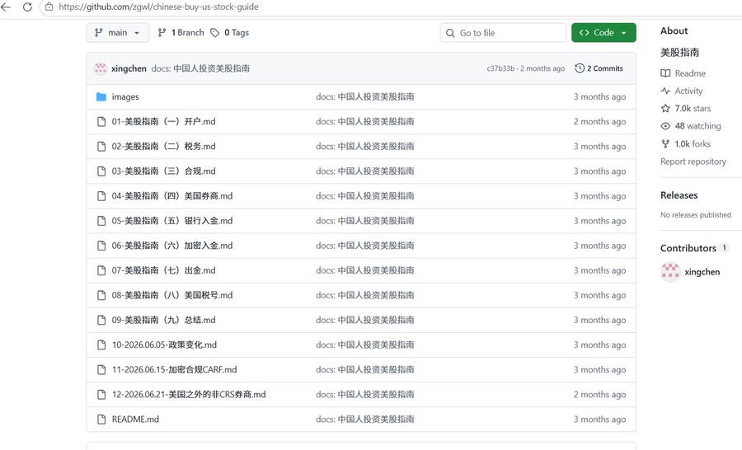Viewport: 742px width, 450px height.
Task: Open file 07-美股指南（七）出金.md
Action: (163, 270)
